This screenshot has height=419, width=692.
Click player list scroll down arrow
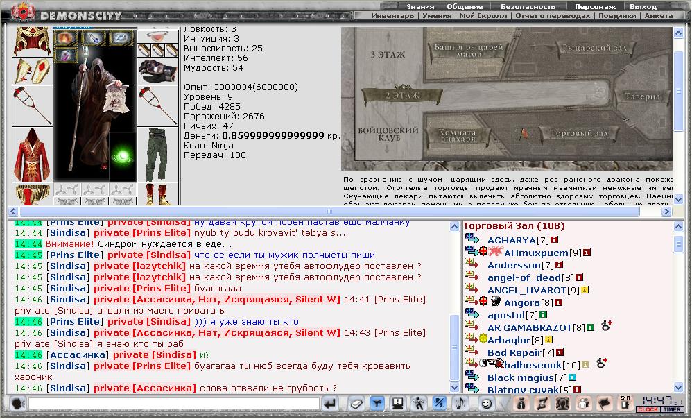(678, 387)
